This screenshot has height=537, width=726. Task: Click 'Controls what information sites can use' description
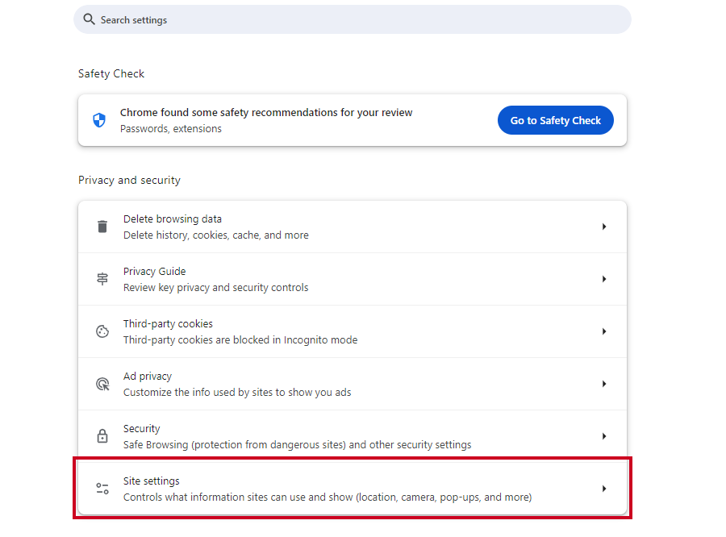328,497
